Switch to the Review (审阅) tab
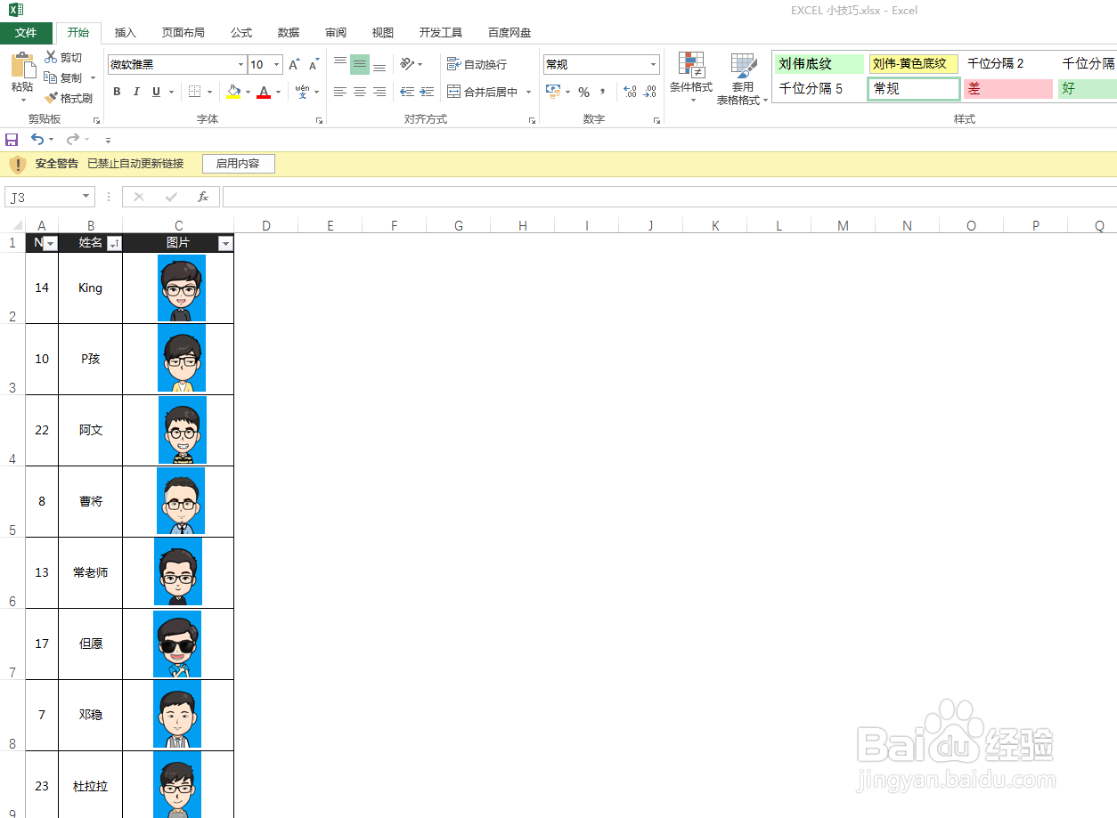Viewport: 1117px width, 818px height. [x=336, y=33]
